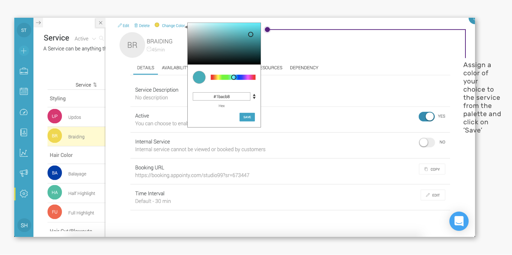Edit the Time Interval setting
Screen dimensions: 512x255
[x=433, y=195]
